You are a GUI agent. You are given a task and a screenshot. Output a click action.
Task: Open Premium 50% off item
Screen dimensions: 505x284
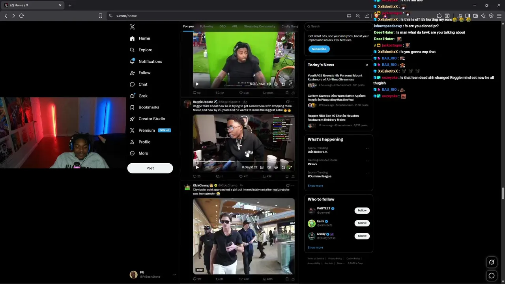pyautogui.click(x=150, y=130)
